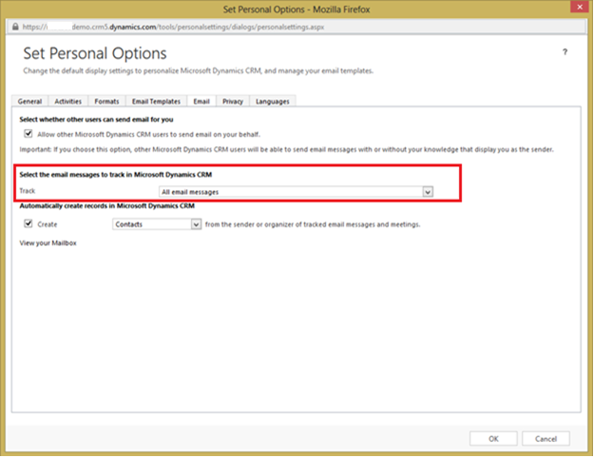Click the 'Track' field label

coord(28,191)
